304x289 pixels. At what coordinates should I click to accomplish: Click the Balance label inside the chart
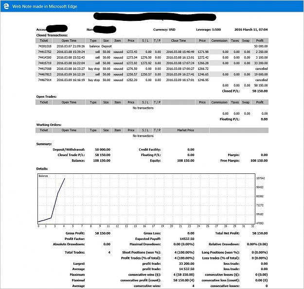coord(43,176)
